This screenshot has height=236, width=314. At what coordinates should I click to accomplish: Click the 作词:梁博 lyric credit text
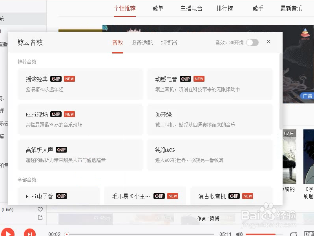pyautogui.click(x=208, y=219)
